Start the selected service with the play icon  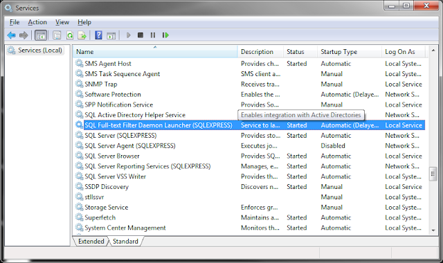128,35
